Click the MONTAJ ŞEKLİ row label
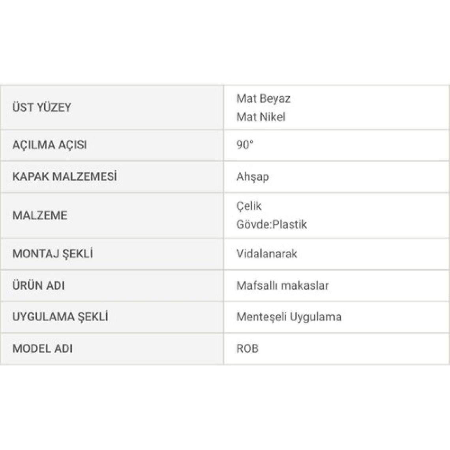Image resolution: width=450 pixels, height=450 pixels. pyautogui.click(x=52, y=254)
